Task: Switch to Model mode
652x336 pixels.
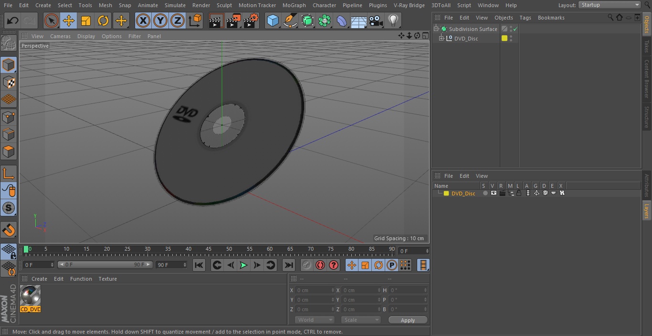Action: [9, 64]
